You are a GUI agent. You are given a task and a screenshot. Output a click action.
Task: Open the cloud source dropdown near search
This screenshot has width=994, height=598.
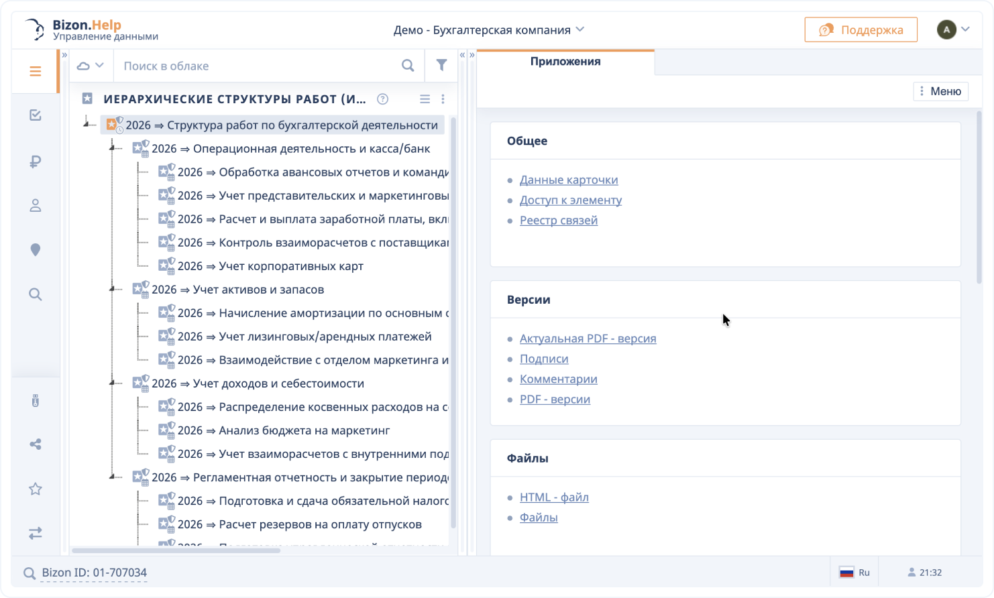pos(90,65)
